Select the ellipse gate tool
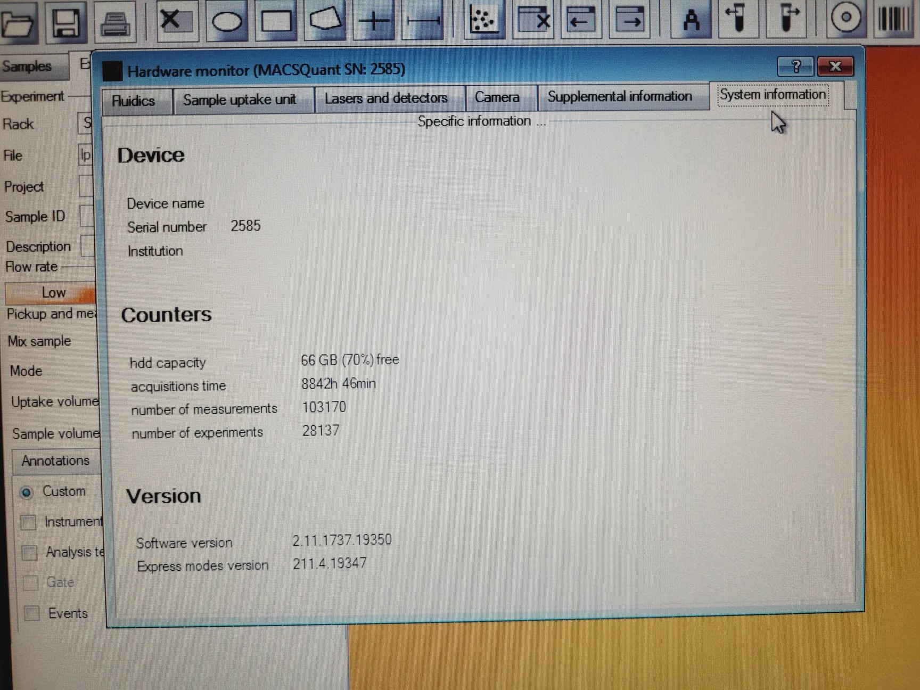 [227, 21]
